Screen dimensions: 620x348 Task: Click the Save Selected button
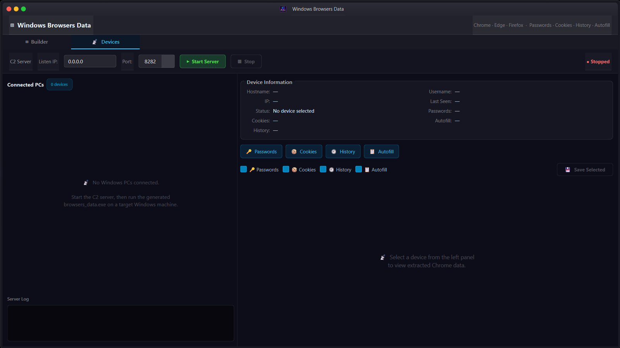pos(585,170)
